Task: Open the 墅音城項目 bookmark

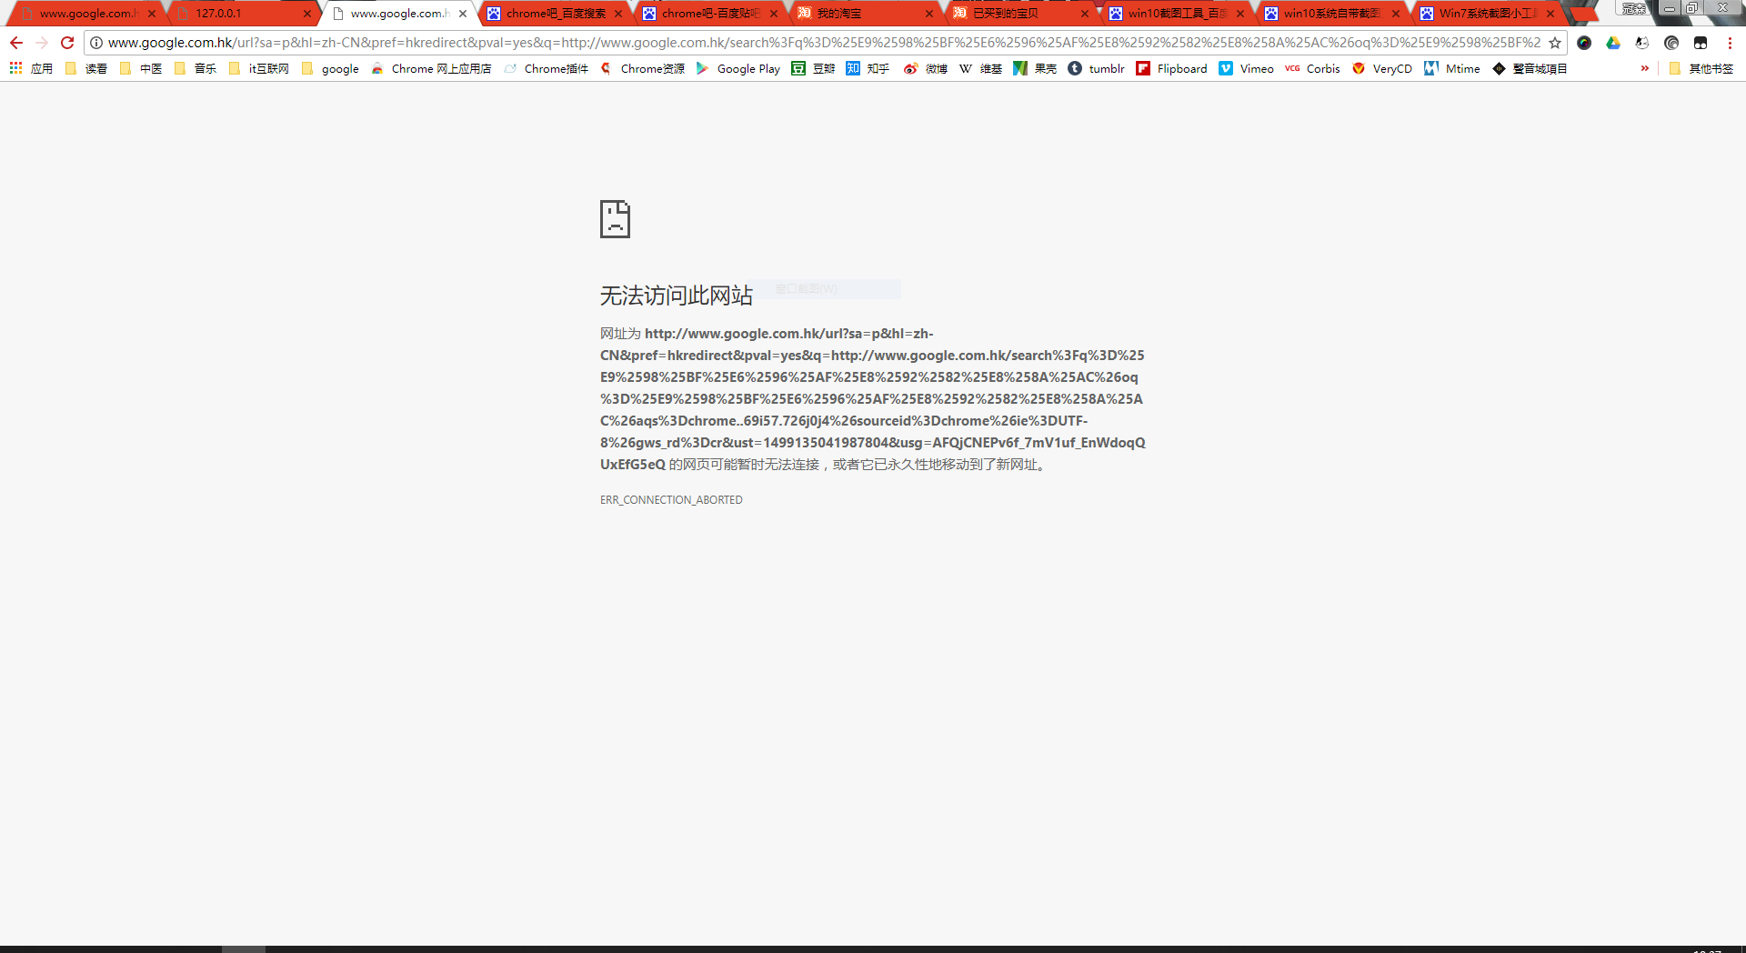Action: coord(1530,68)
